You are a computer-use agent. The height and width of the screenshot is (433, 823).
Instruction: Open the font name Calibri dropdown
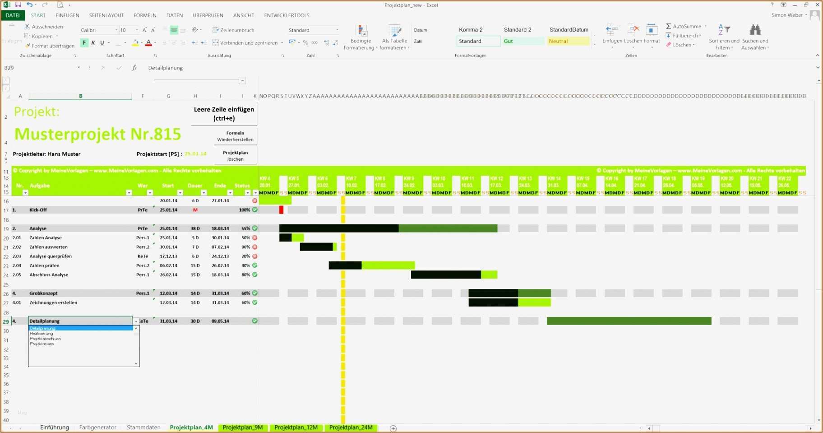[116, 30]
